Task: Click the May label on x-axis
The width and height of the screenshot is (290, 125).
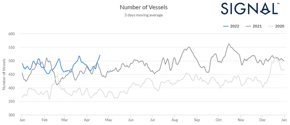Action: coord(108,120)
